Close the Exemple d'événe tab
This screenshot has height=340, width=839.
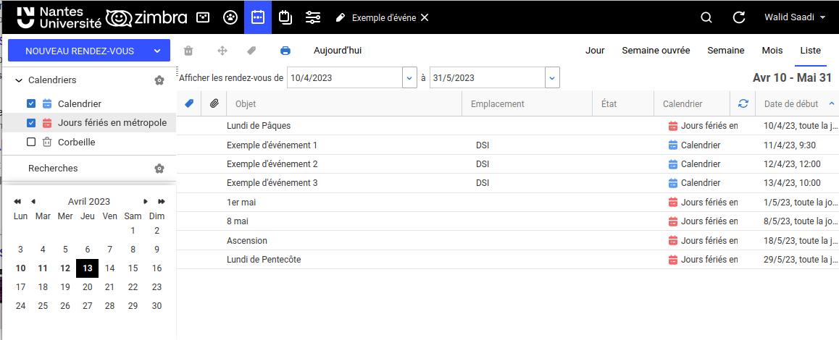(x=425, y=17)
